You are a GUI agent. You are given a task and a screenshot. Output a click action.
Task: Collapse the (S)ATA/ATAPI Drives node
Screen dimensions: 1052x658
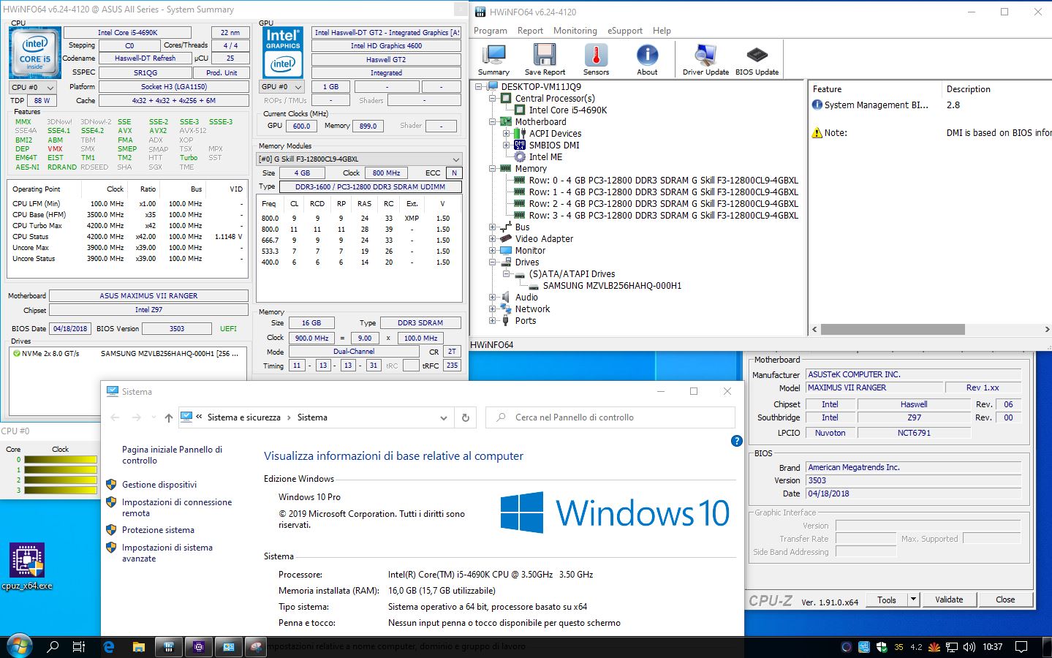point(506,274)
